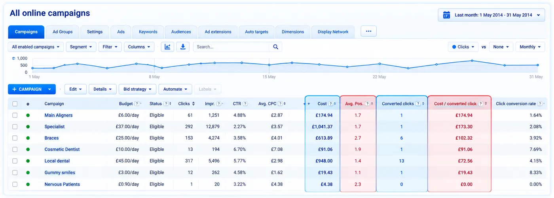Open the Cosmetic Dentist campaign link

62,149
